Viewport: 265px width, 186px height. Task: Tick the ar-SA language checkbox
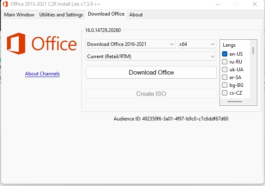[225, 77]
